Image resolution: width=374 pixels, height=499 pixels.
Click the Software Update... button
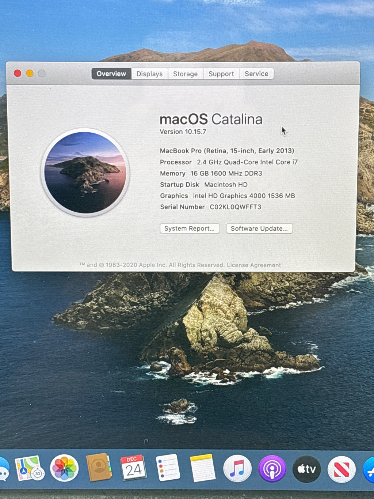(259, 228)
